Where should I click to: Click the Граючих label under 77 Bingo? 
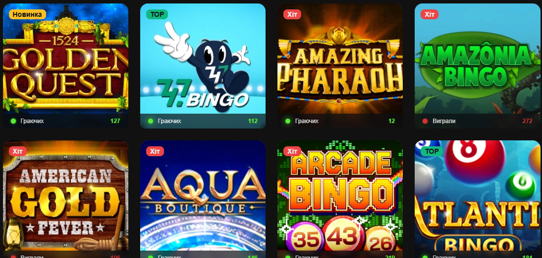tap(169, 121)
